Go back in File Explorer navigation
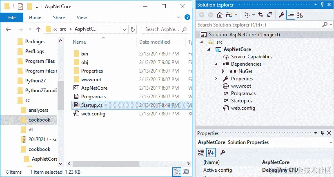This screenshot has height=177, width=334. [8, 29]
